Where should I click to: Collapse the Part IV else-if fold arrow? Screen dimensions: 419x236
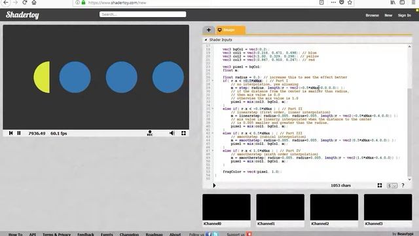point(213,151)
